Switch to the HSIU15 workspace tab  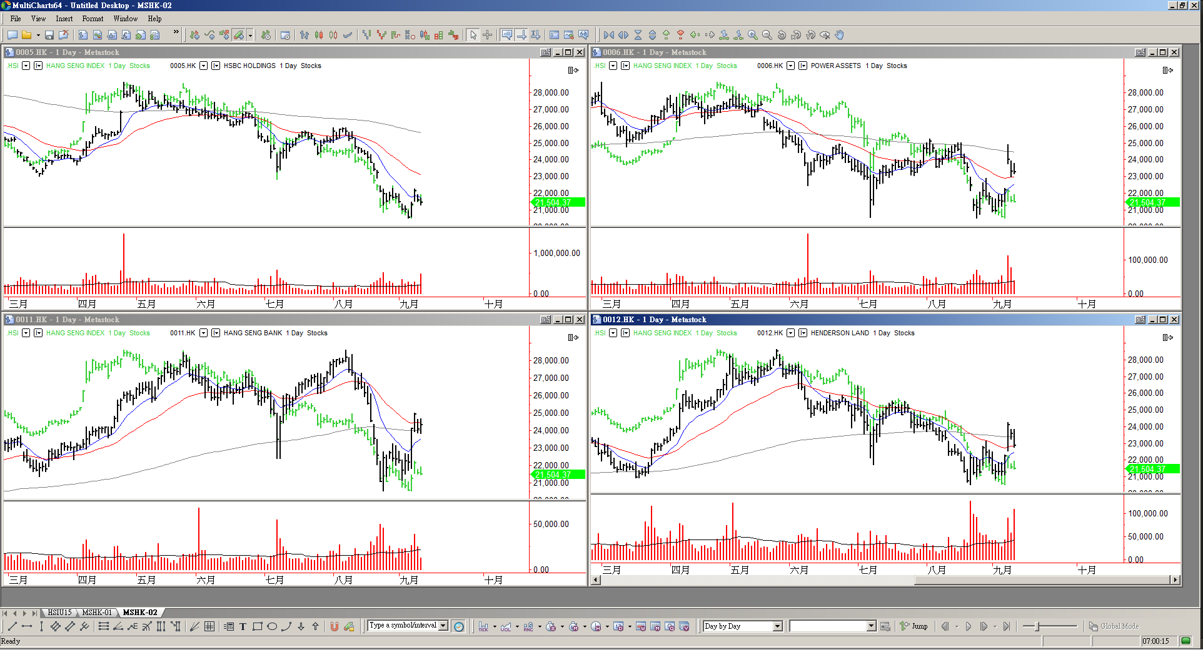(x=59, y=613)
